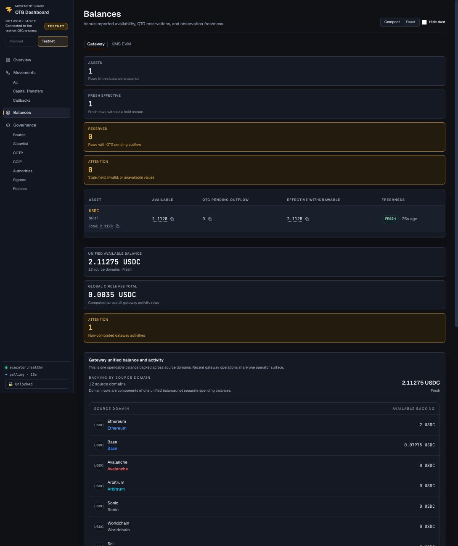This screenshot has height=546, width=458.
Task: Click the Reserved summary card
Action: tap(265, 137)
